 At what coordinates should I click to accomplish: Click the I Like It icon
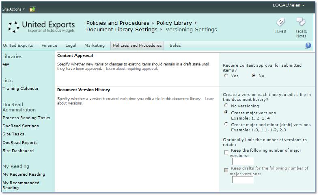point(280,23)
